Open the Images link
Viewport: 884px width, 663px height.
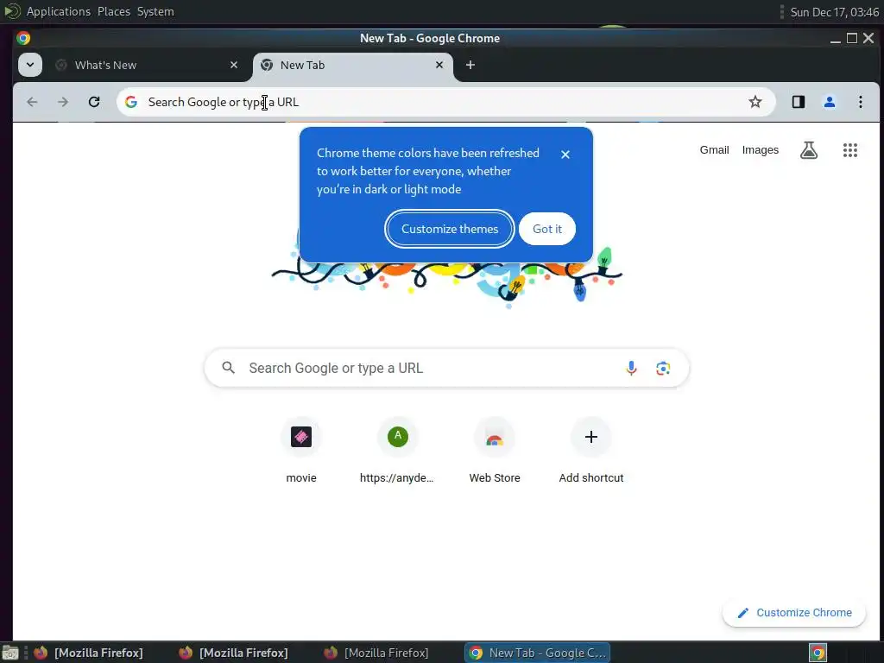tap(760, 150)
